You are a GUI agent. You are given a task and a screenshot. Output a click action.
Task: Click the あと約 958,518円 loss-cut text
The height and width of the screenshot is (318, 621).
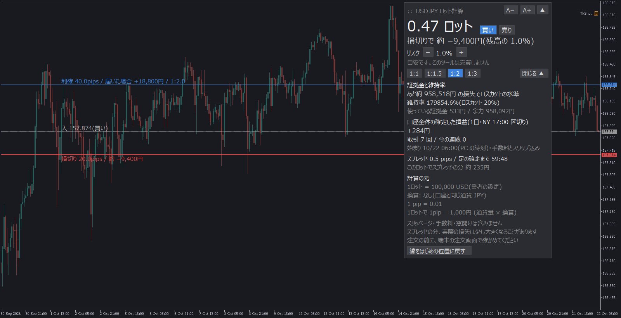(463, 94)
